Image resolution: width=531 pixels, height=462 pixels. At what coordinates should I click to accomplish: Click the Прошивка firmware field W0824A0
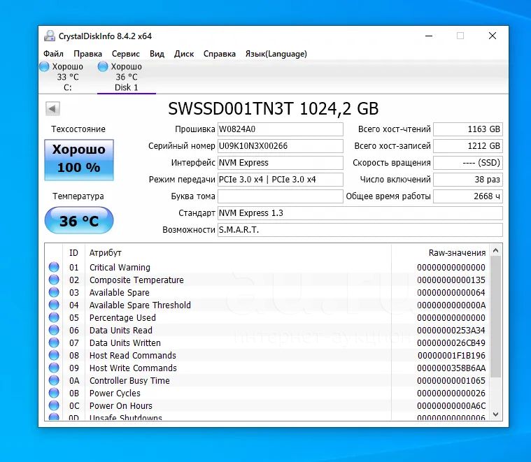[x=280, y=129]
